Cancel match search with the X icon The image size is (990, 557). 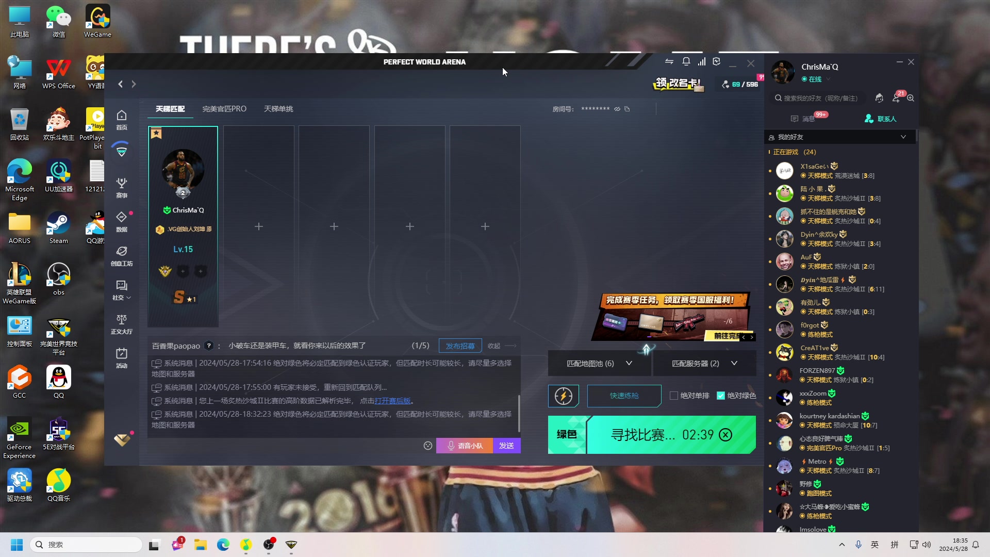pos(725,435)
